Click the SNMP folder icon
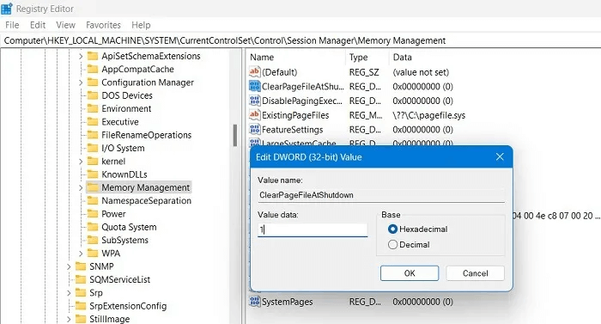This screenshot has height=324, width=601. click(x=81, y=266)
